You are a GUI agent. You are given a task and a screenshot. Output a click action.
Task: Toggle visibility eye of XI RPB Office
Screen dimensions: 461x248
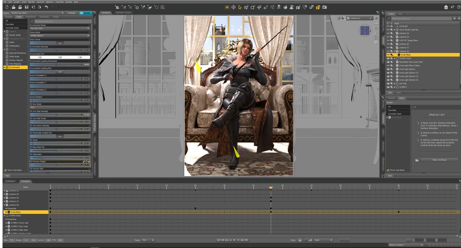pos(388,58)
